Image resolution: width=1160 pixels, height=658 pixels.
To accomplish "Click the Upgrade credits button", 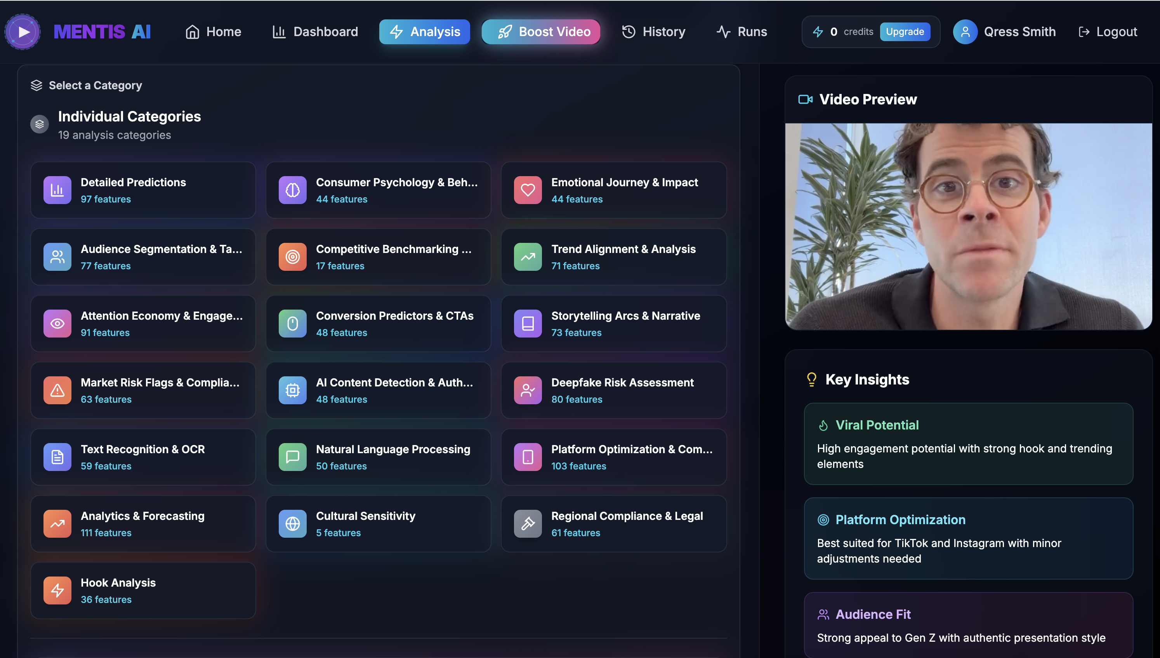I will (x=905, y=32).
